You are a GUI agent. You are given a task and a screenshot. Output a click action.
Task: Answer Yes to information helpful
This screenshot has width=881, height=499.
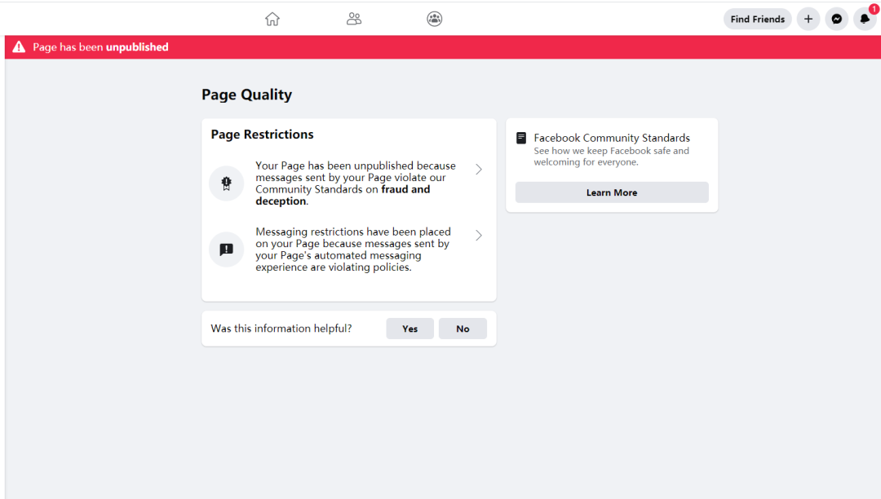[x=410, y=329]
